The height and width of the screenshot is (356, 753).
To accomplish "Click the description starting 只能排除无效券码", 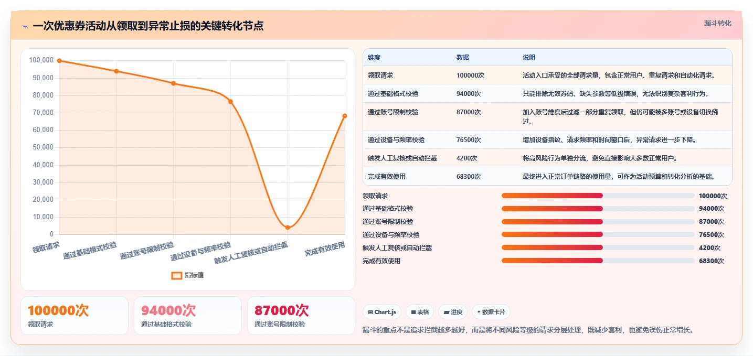I will coord(616,94).
